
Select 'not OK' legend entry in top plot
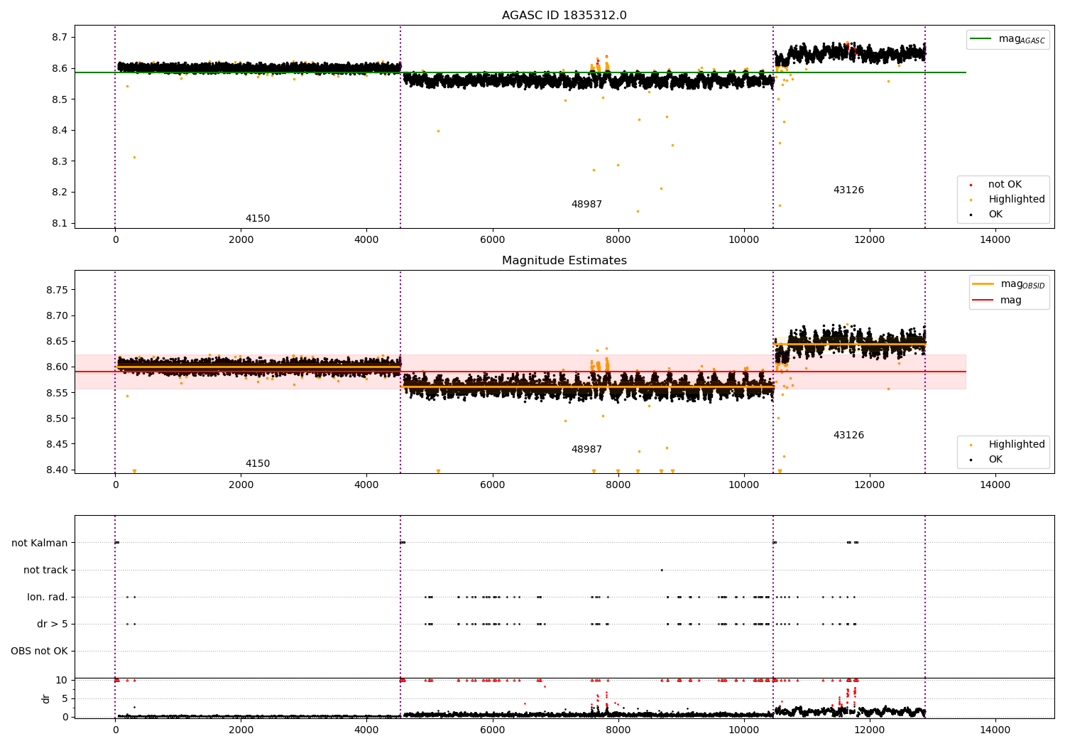click(1005, 185)
